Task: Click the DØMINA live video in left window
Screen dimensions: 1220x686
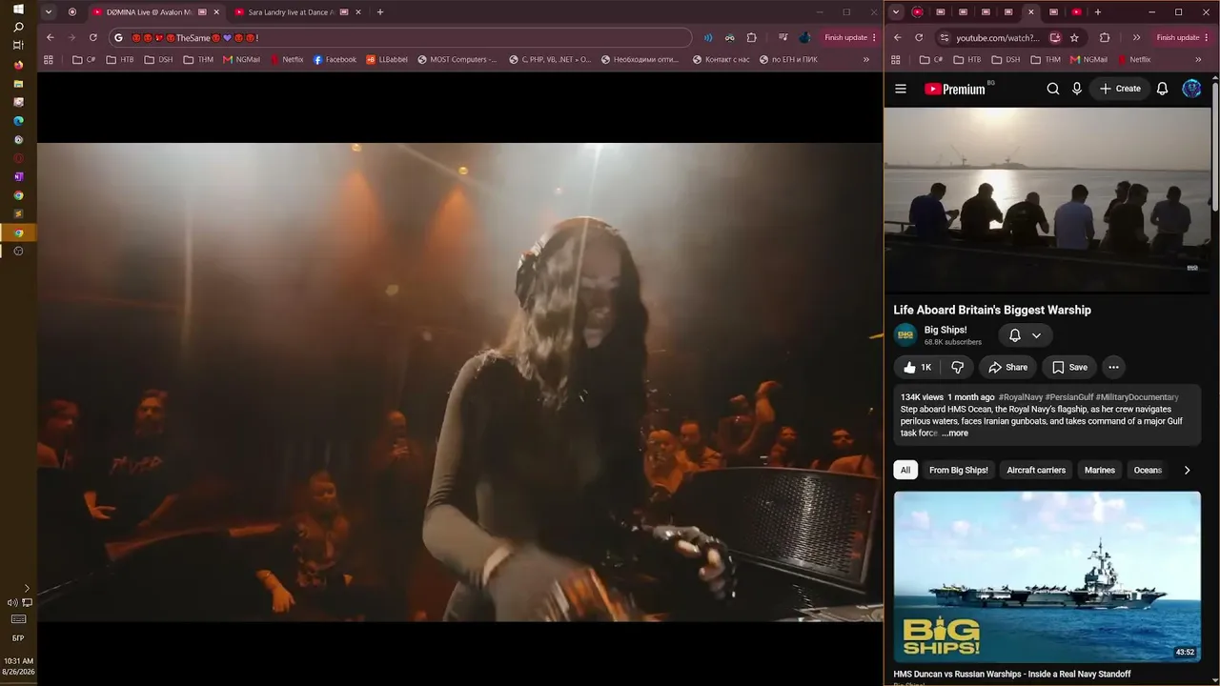Action: tap(459, 382)
